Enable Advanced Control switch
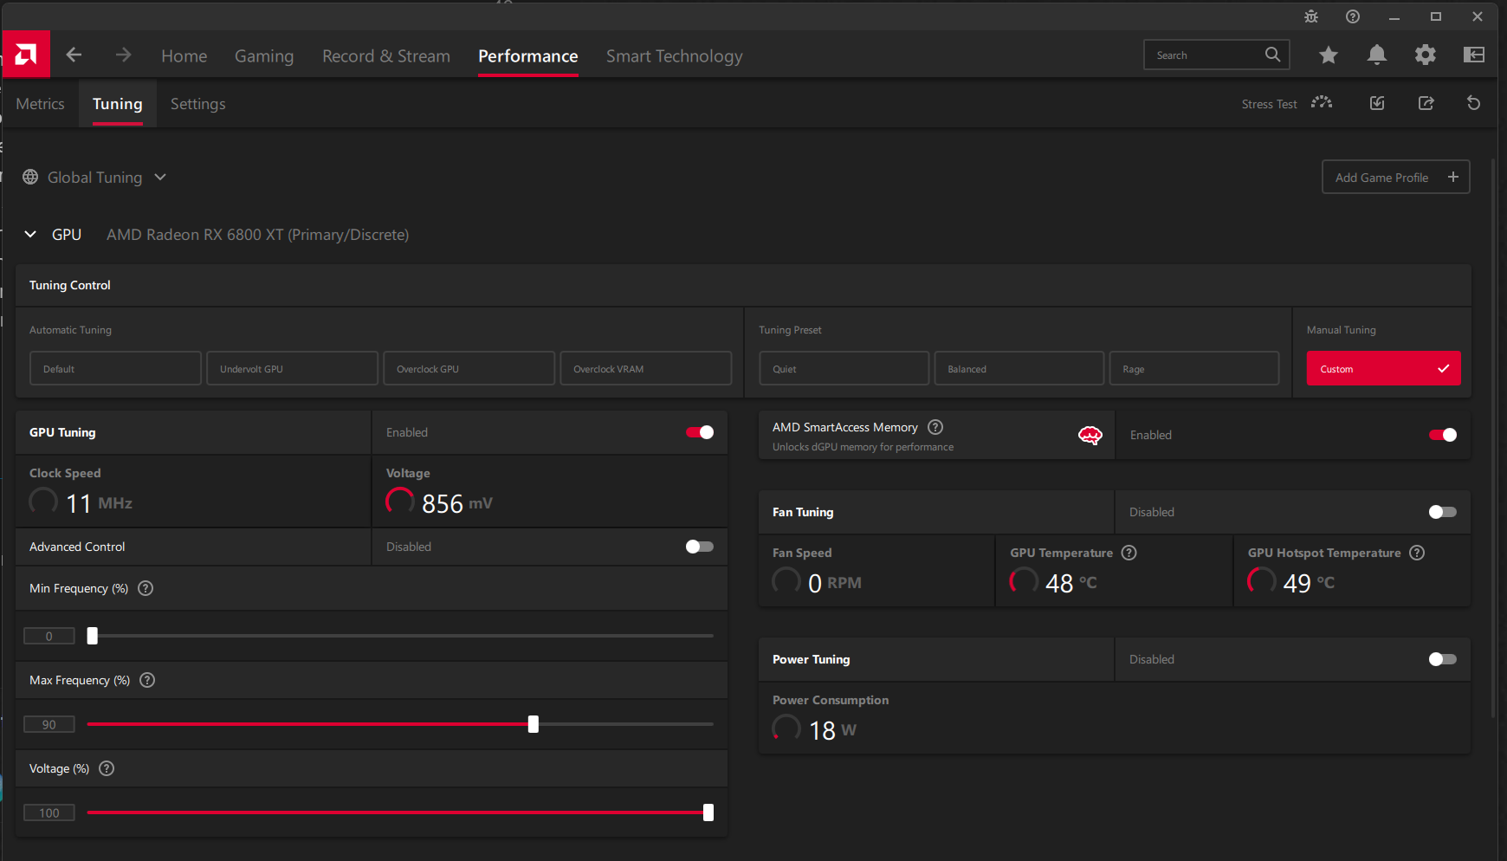Screen dimensions: 1507x861 coord(699,547)
